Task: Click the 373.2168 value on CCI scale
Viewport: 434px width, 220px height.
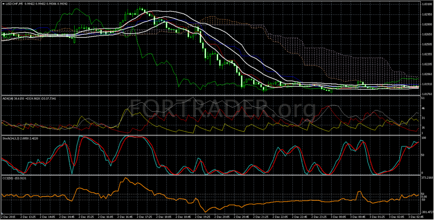Action: tap(426, 178)
